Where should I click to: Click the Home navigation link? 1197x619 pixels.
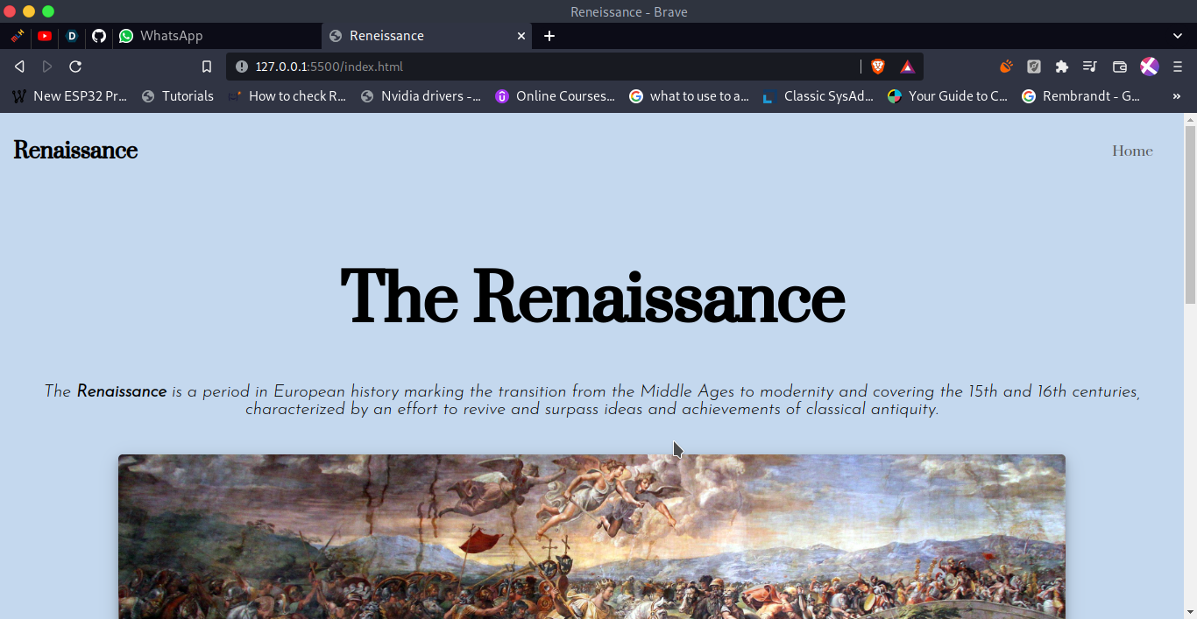(1132, 151)
